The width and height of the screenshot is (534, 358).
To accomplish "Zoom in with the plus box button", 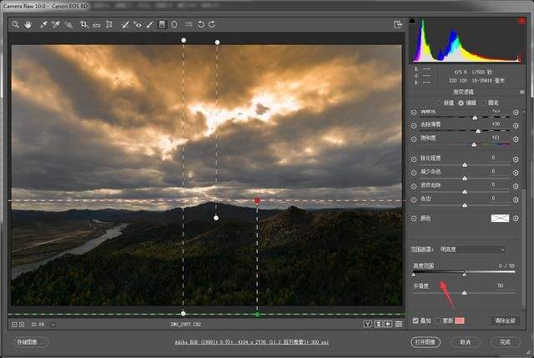I will click(22, 325).
